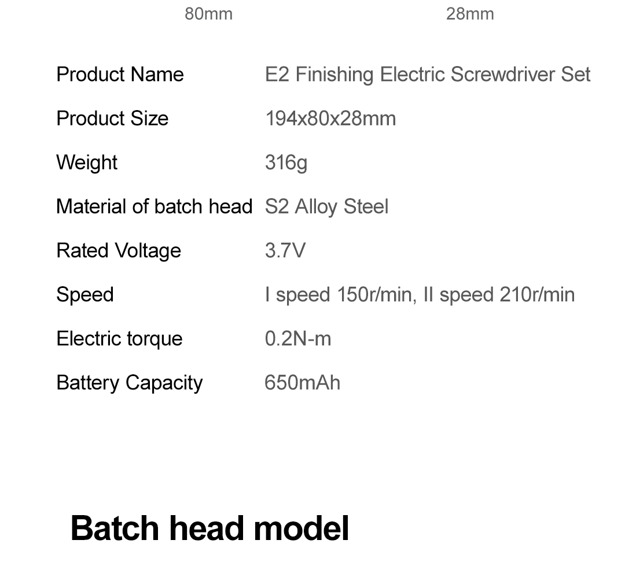Click the Speed row label
This screenshot has height=580, width=625.
84,295
